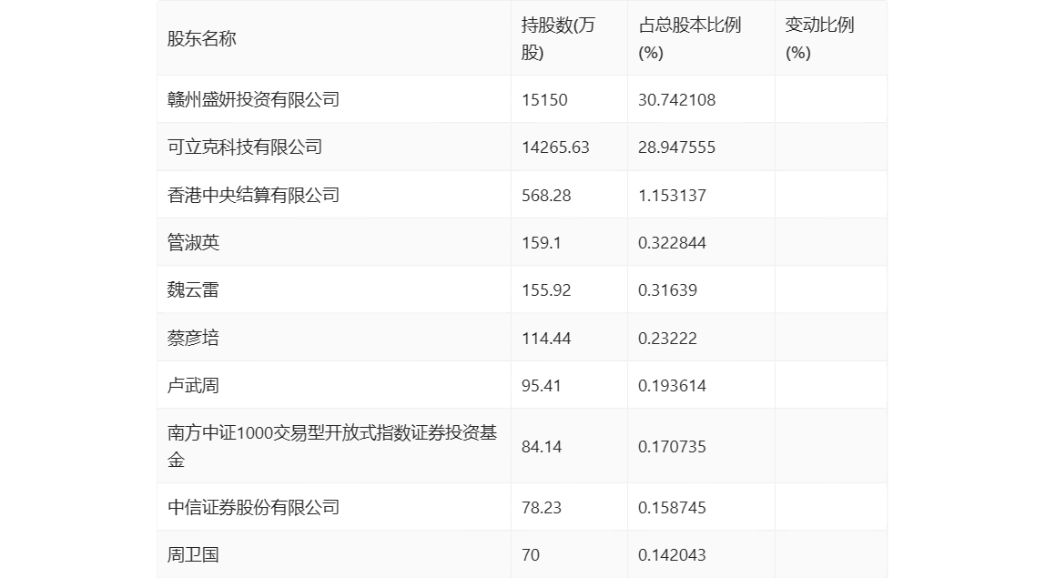Select the value 95.41
The height and width of the screenshot is (578, 1045).
541,385
